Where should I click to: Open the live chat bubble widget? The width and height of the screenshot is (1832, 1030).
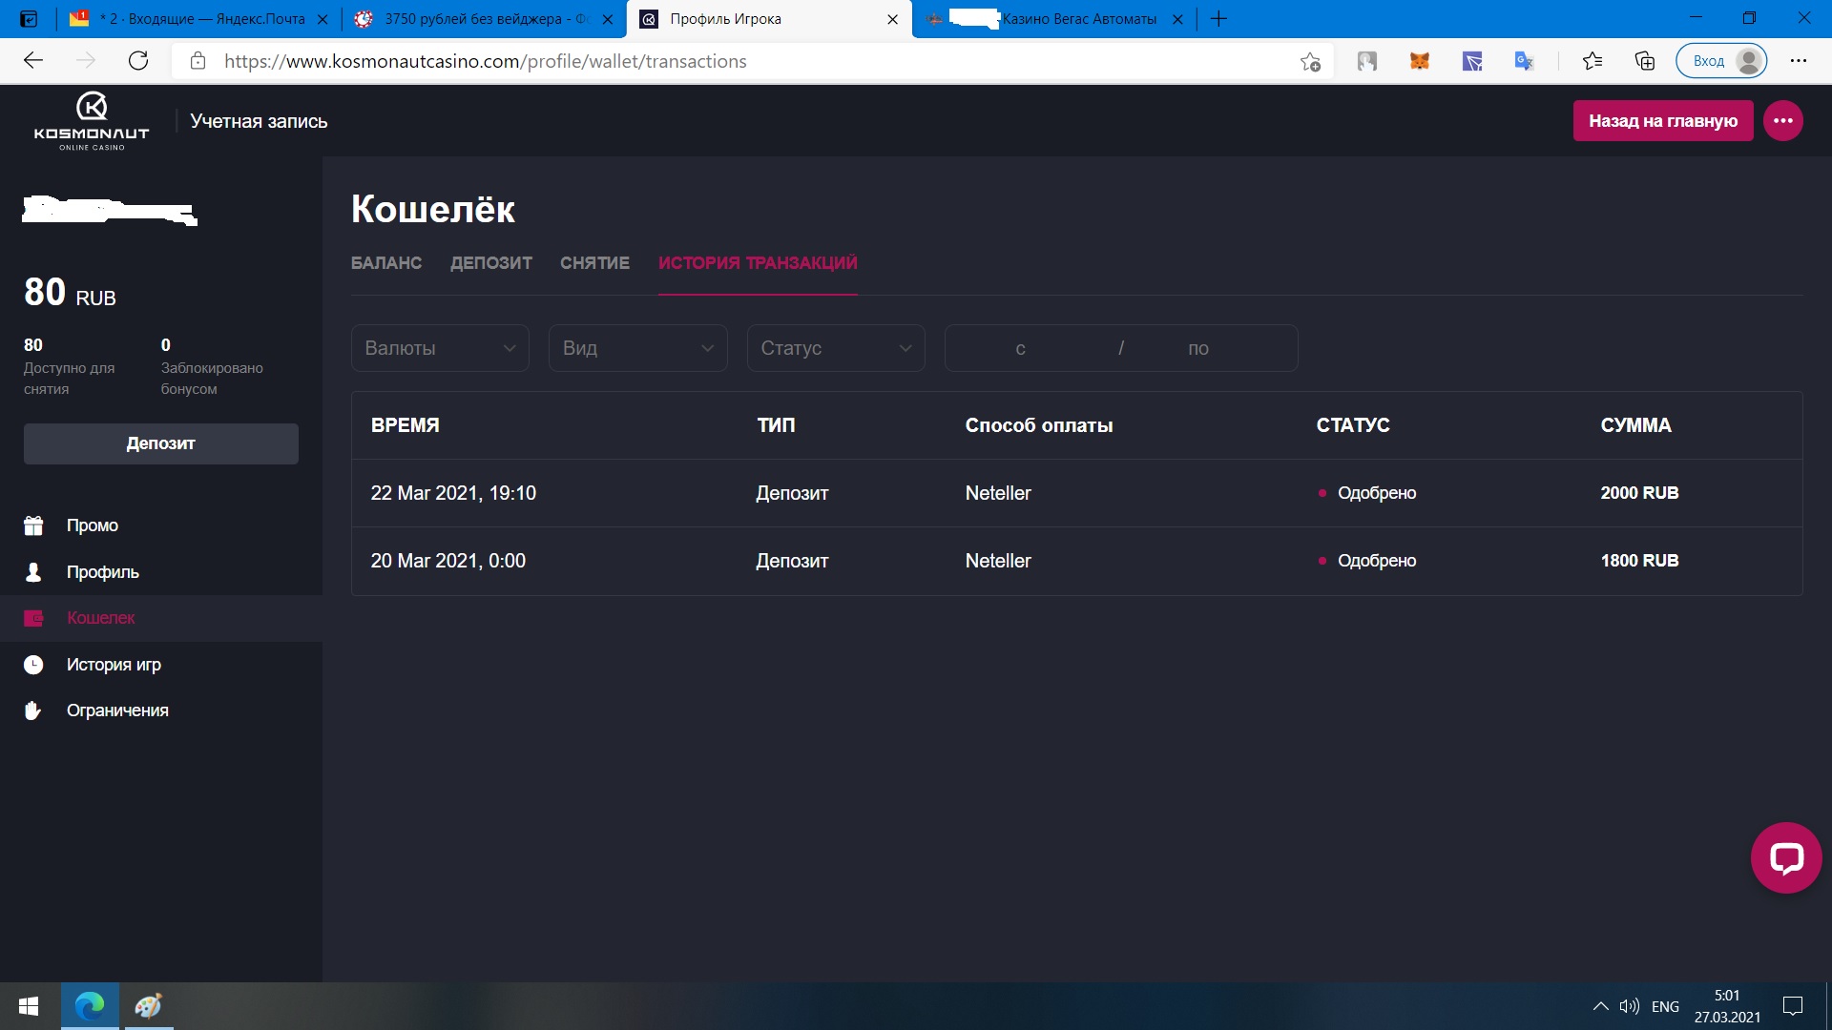[1786, 857]
